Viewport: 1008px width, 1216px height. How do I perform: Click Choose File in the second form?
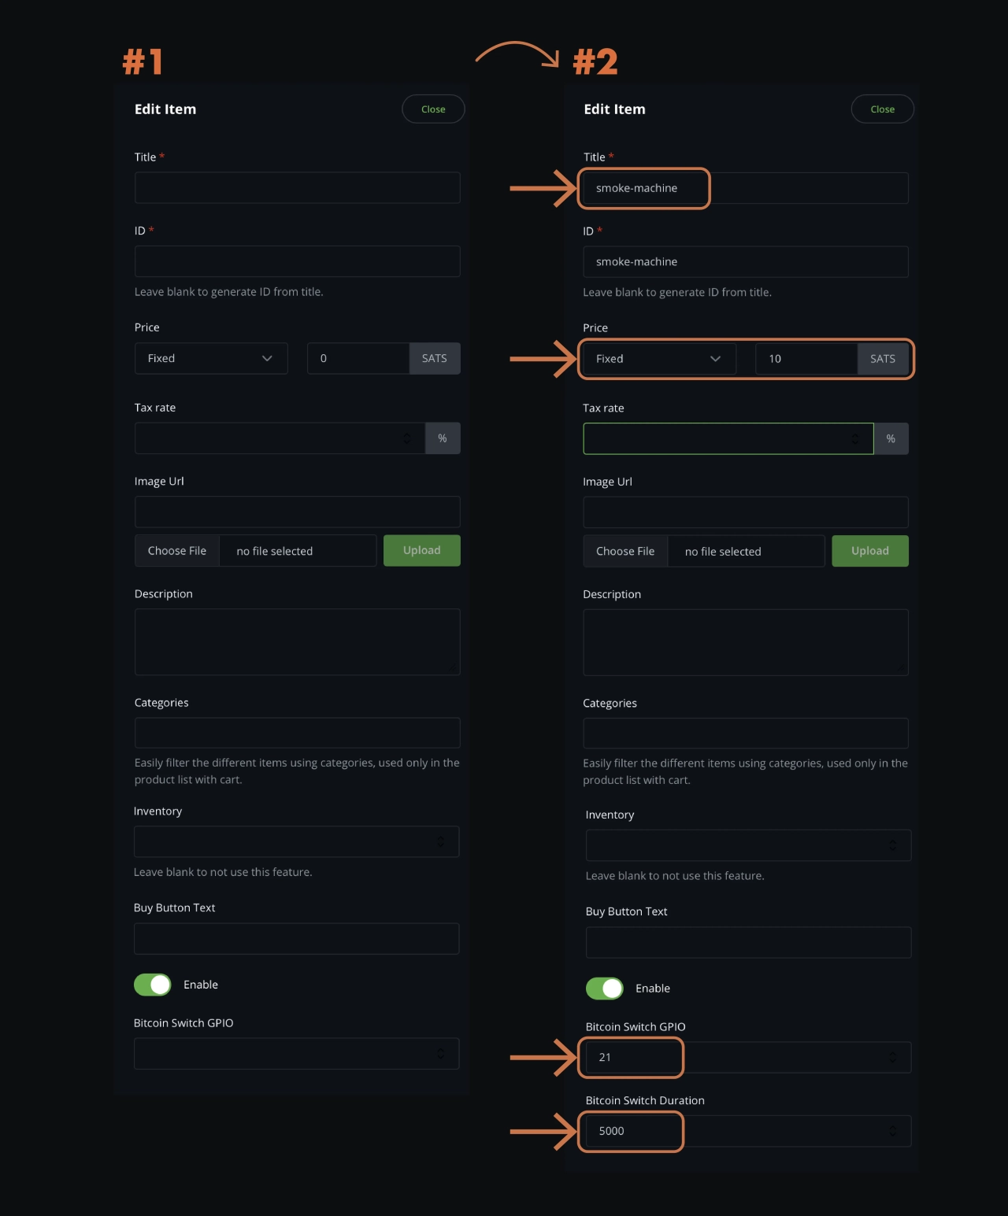[624, 551]
